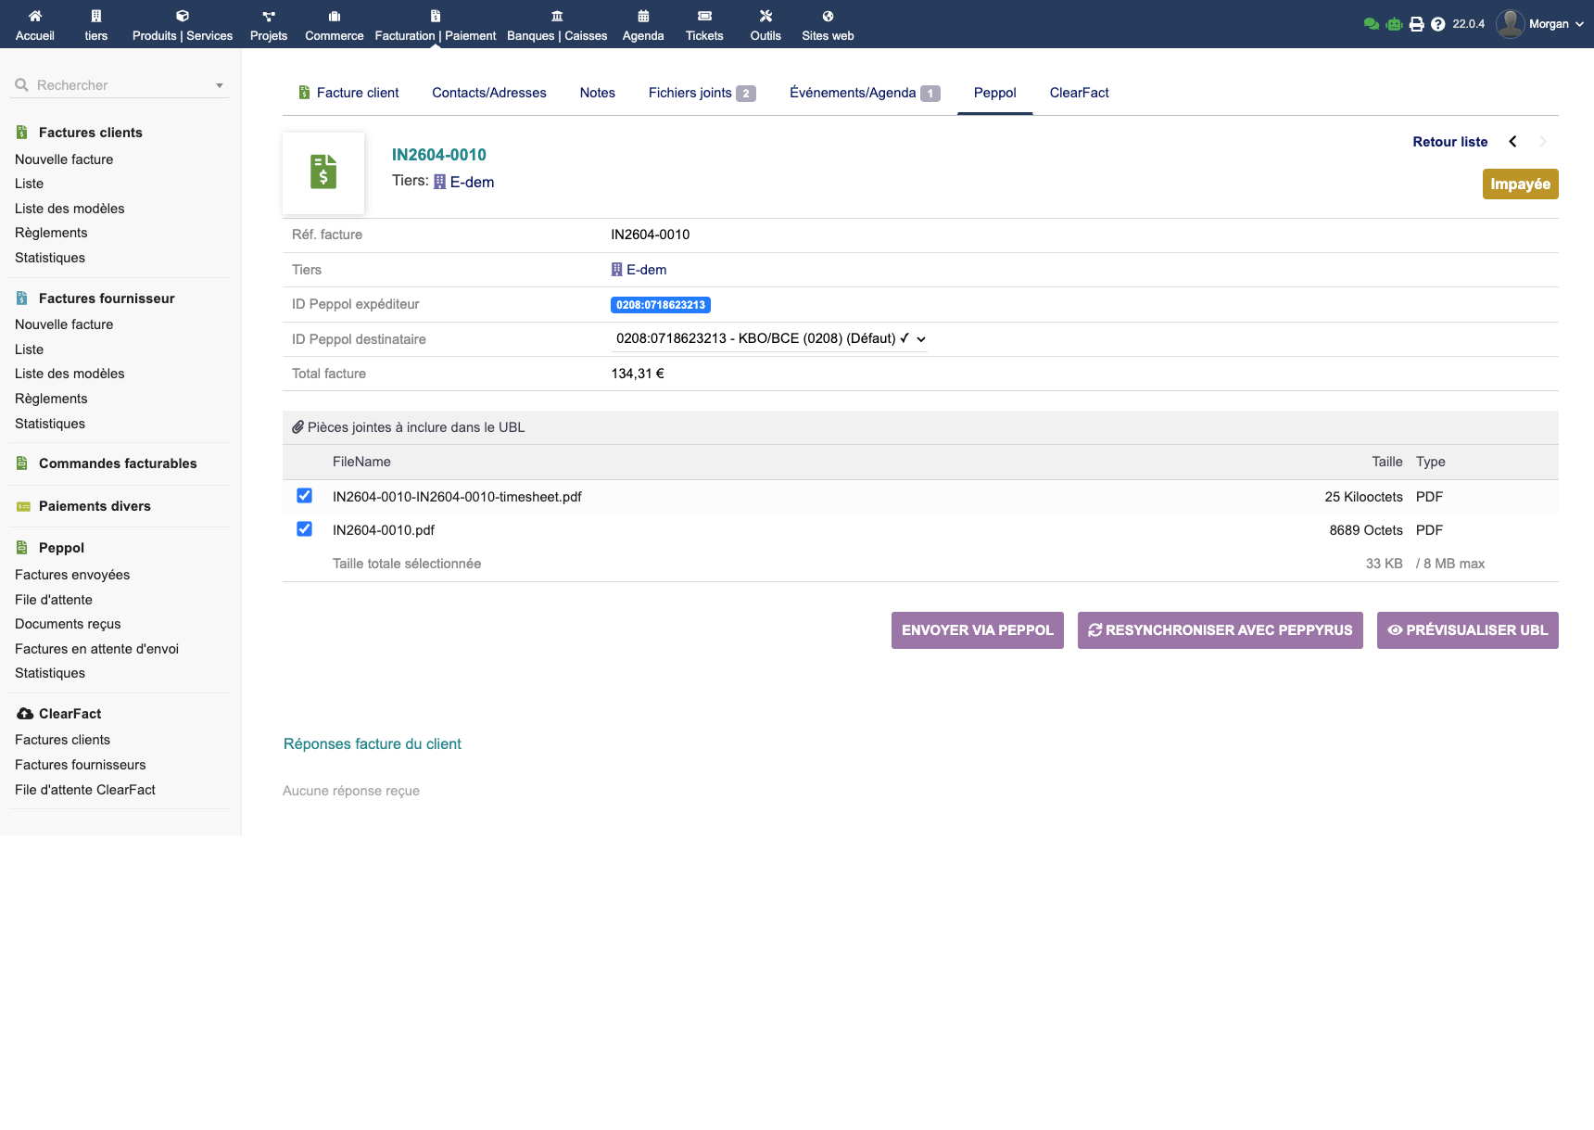The width and height of the screenshot is (1594, 1130).
Task: Expand the Rechercher search dropdown arrow
Action: tap(220, 85)
